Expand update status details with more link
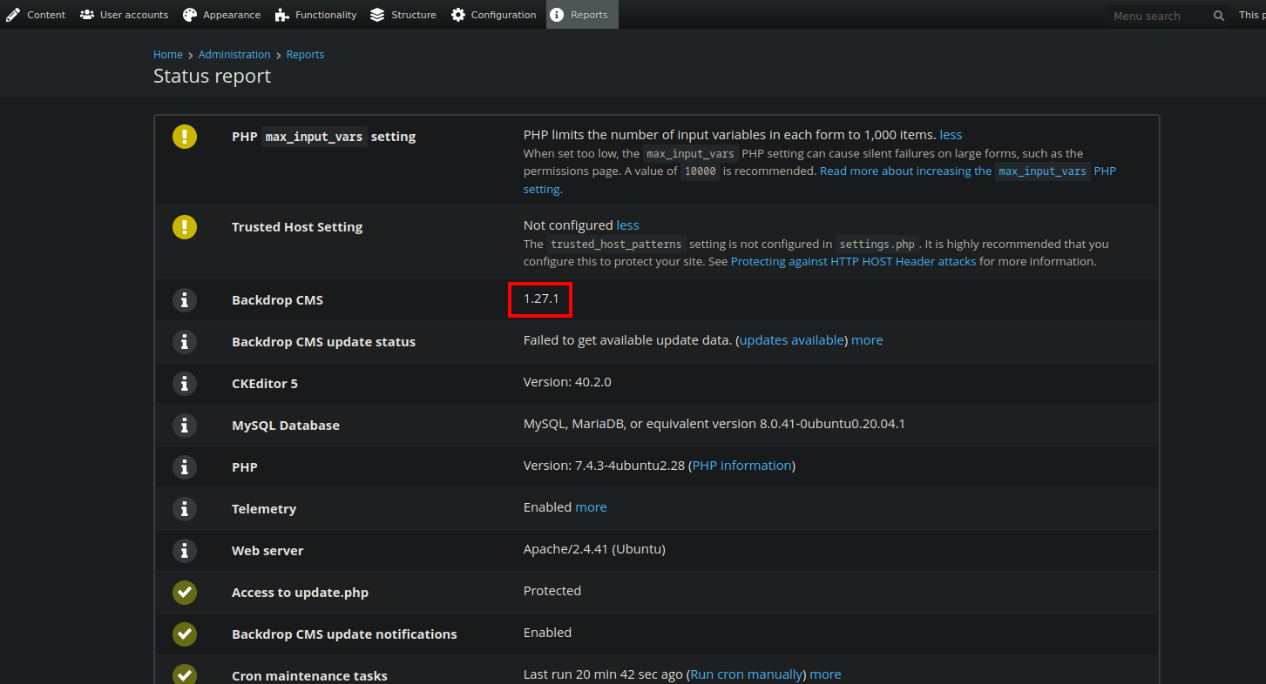 pyautogui.click(x=867, y=340)
